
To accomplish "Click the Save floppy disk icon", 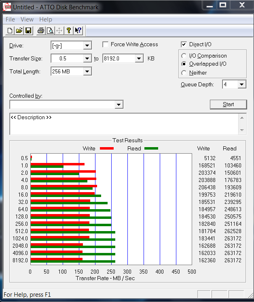I will pos(28,30).
